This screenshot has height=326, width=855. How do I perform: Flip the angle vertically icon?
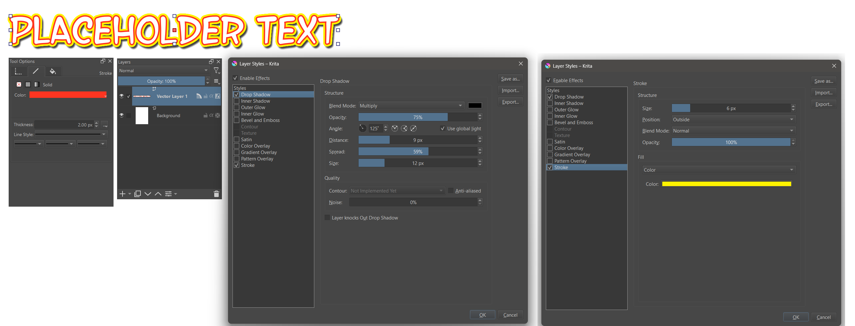(404, 128)
